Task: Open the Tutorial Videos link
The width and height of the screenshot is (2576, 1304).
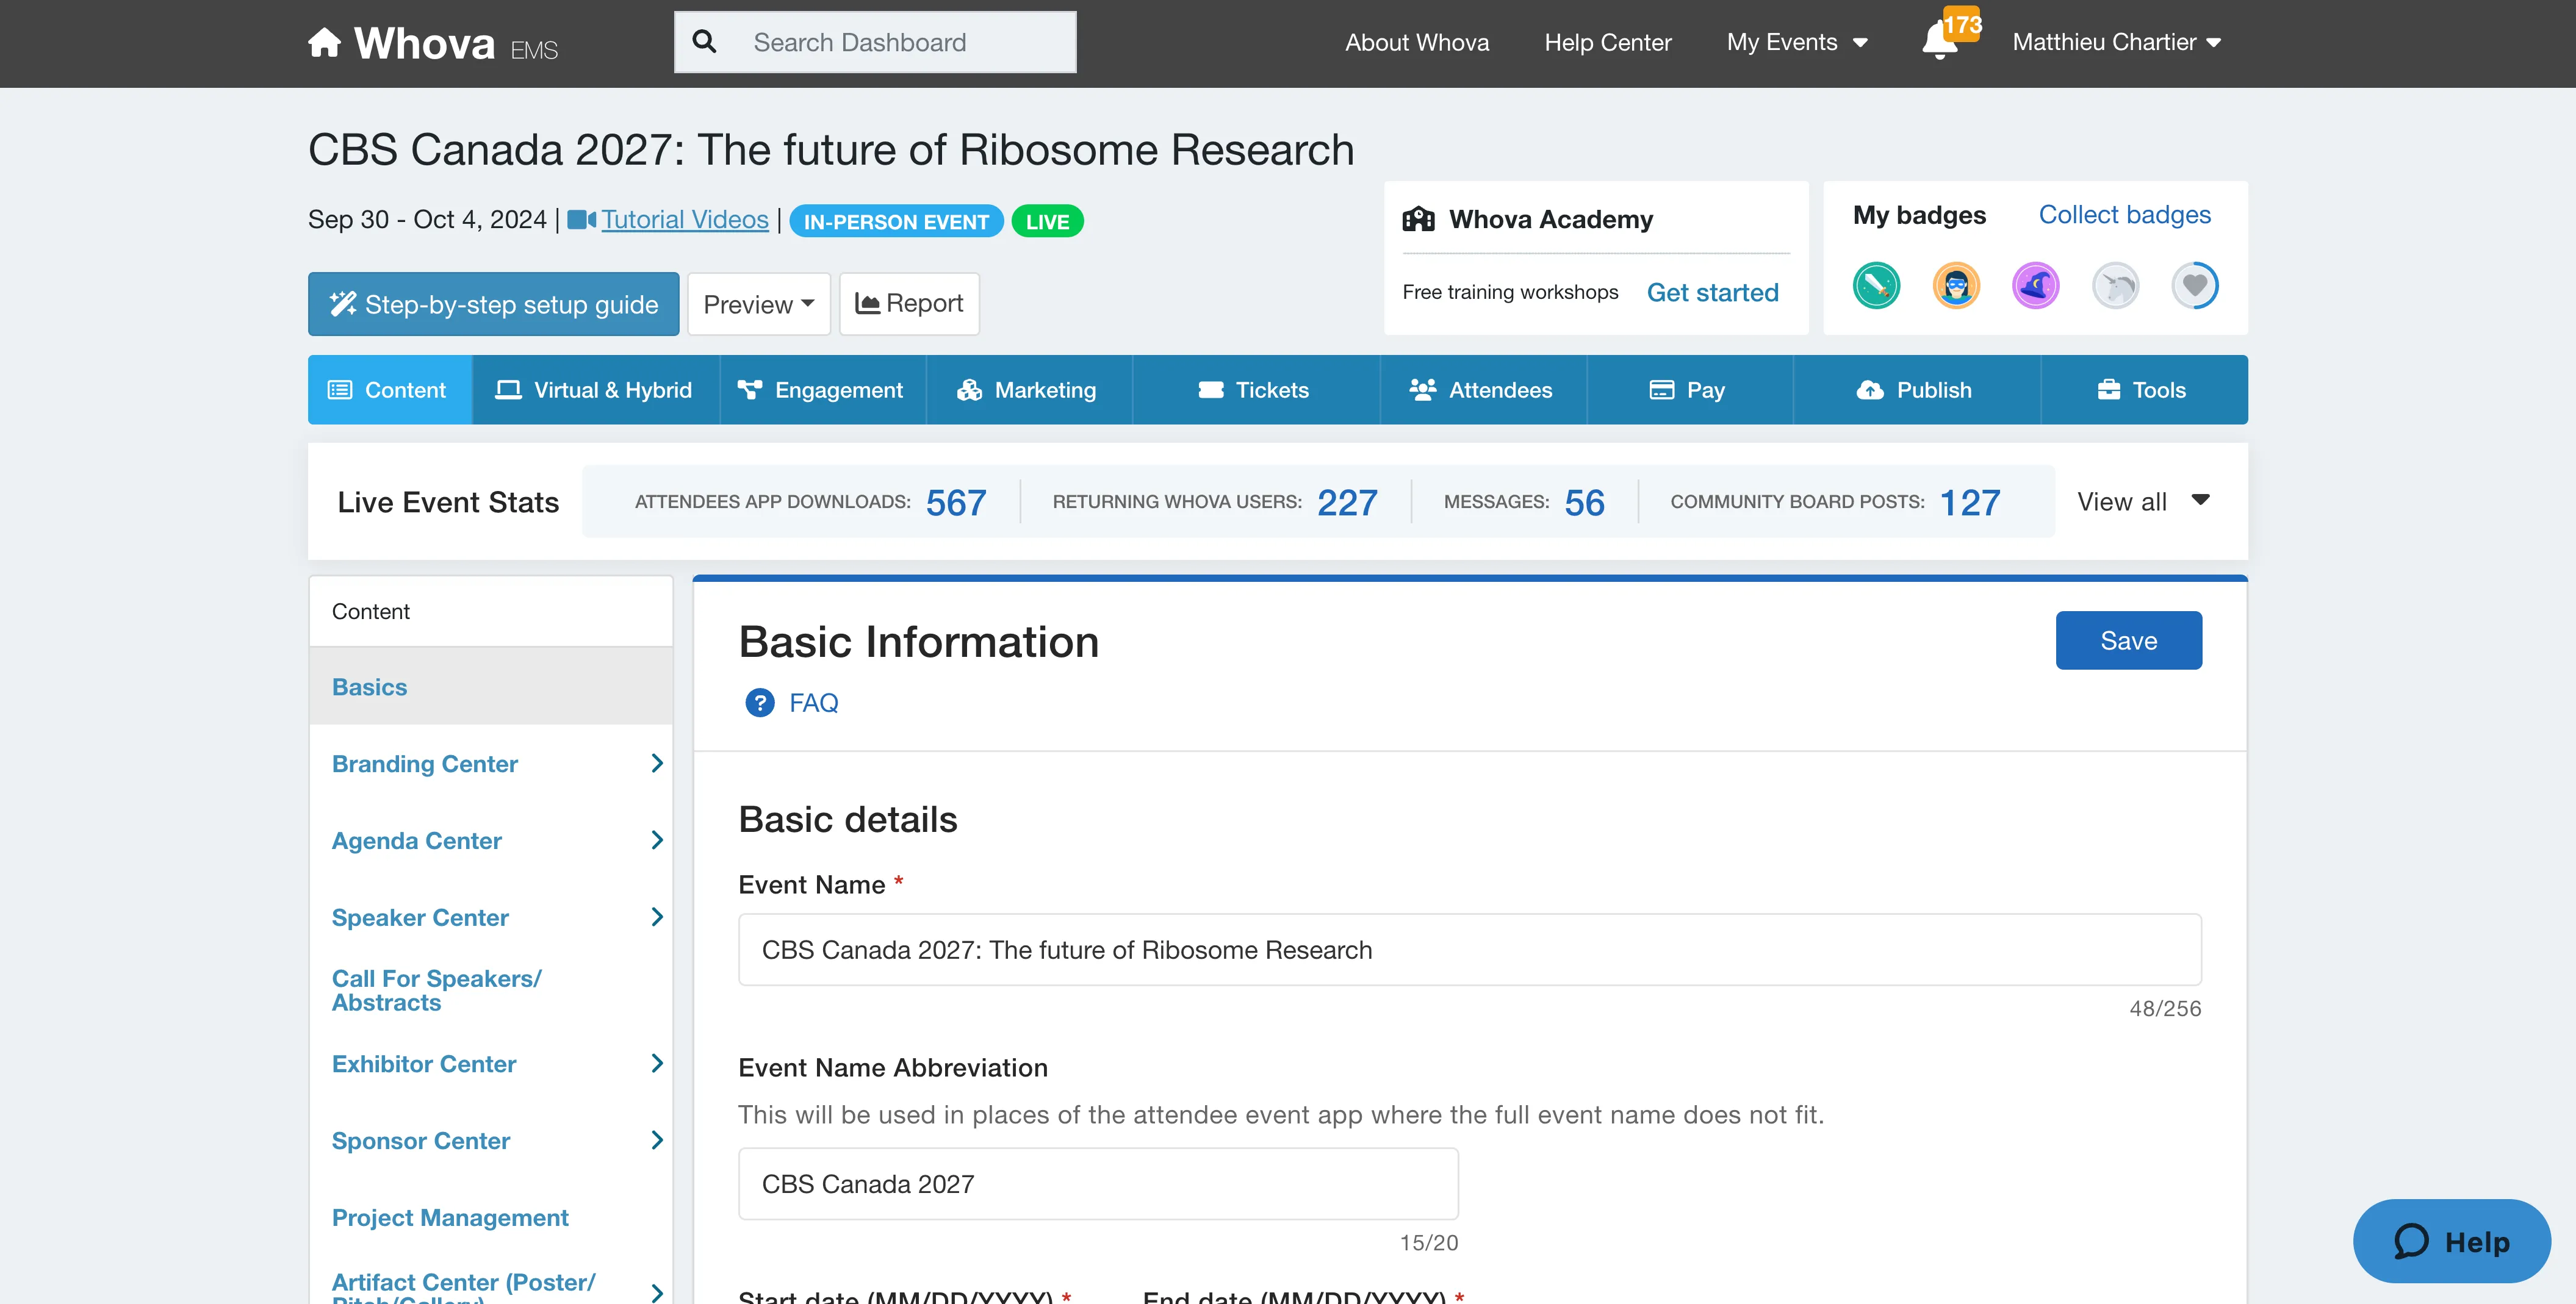Action: pyautogui.click(x=685, y=219)
